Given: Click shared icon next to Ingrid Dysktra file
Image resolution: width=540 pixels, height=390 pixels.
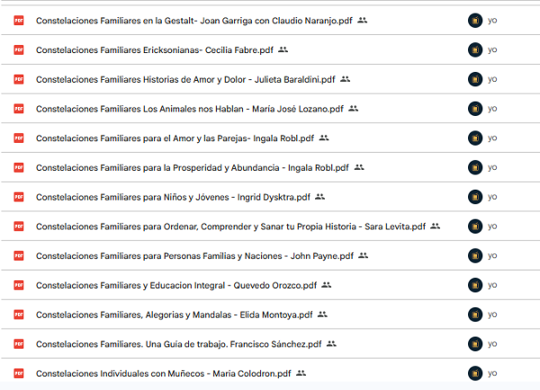Looking at the screenshot, I should 319,197.
